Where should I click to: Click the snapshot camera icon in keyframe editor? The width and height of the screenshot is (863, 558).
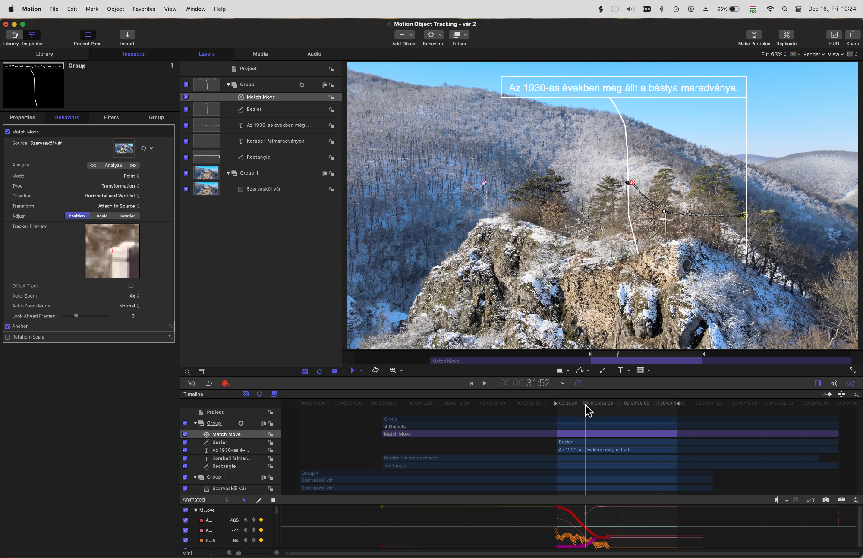point(825,500)
